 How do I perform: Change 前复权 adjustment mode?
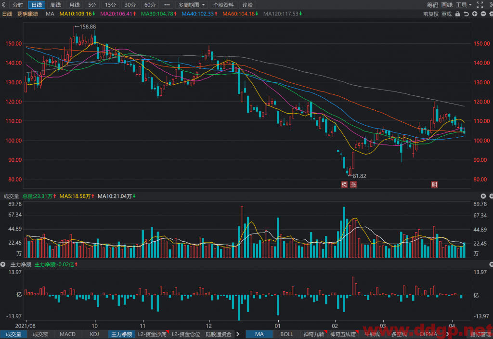tap(430, 14)
